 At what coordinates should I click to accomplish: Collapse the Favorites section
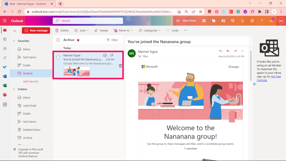tap(14, 41)
